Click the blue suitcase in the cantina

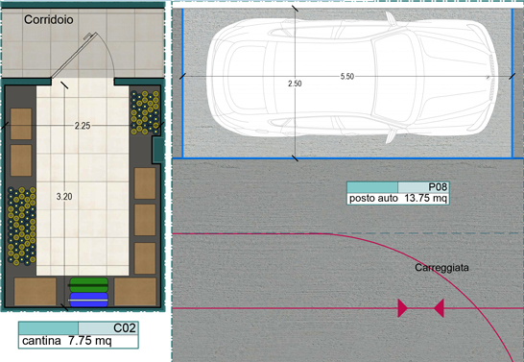[88, 300]
